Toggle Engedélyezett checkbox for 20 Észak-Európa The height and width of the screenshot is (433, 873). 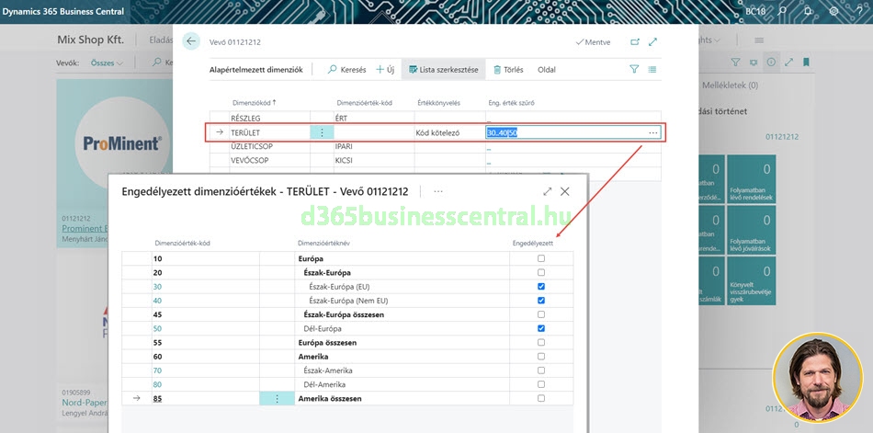pos(541,272)
